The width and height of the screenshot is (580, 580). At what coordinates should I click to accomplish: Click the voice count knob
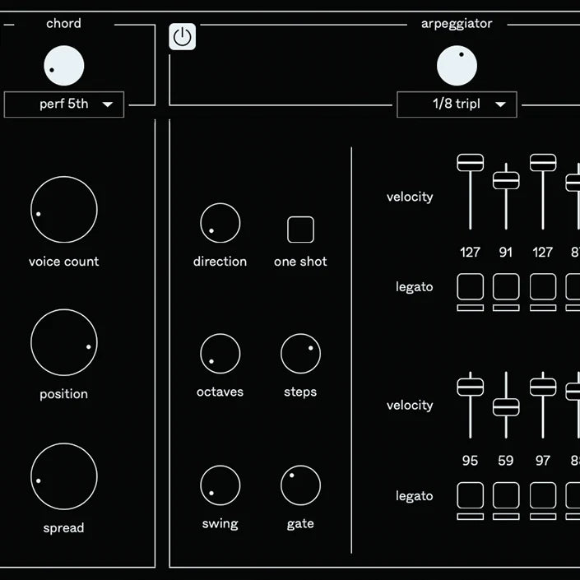click(x=64, y=210)
